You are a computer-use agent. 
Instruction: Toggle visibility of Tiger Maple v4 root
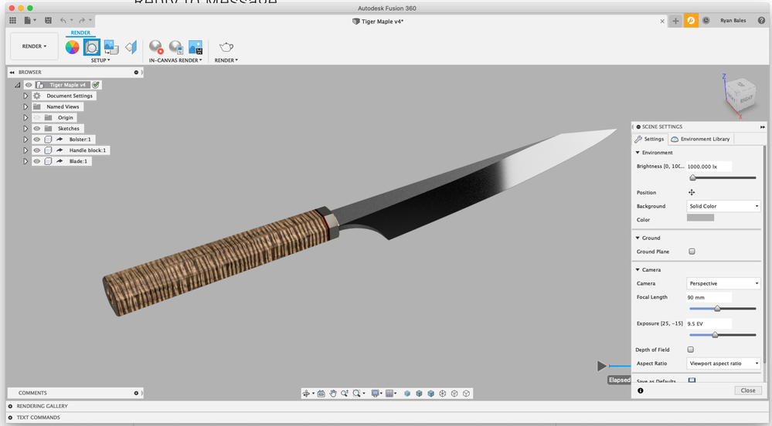[x=29, y=85]
